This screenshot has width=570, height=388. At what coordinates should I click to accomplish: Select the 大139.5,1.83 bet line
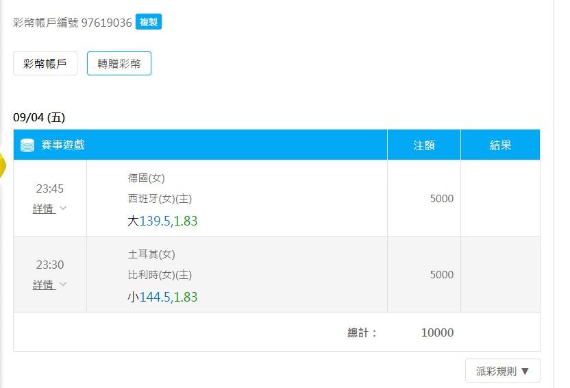click(162, 221)
